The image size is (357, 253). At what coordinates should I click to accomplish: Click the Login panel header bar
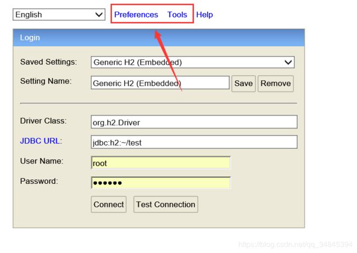tap(159, 37)
